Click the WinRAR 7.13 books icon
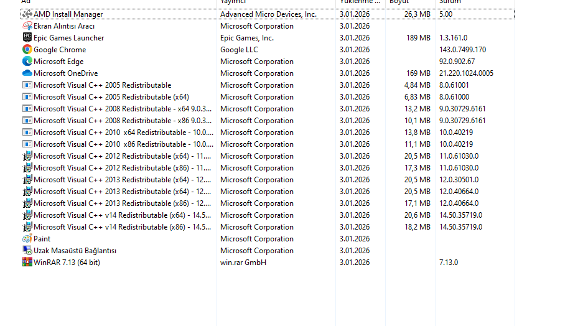 (27, 263)
